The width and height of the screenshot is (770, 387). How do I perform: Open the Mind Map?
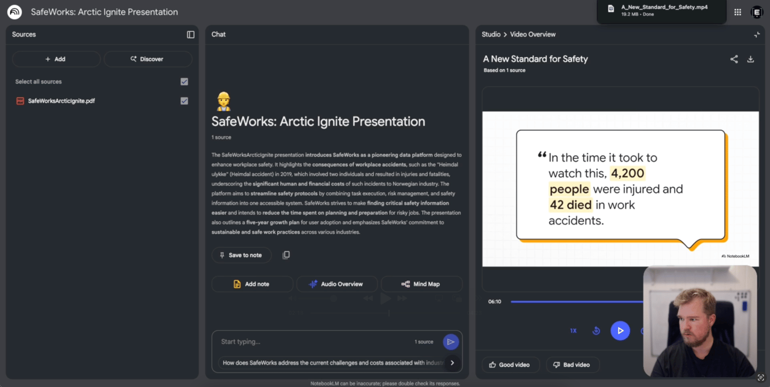coord(421,284)
